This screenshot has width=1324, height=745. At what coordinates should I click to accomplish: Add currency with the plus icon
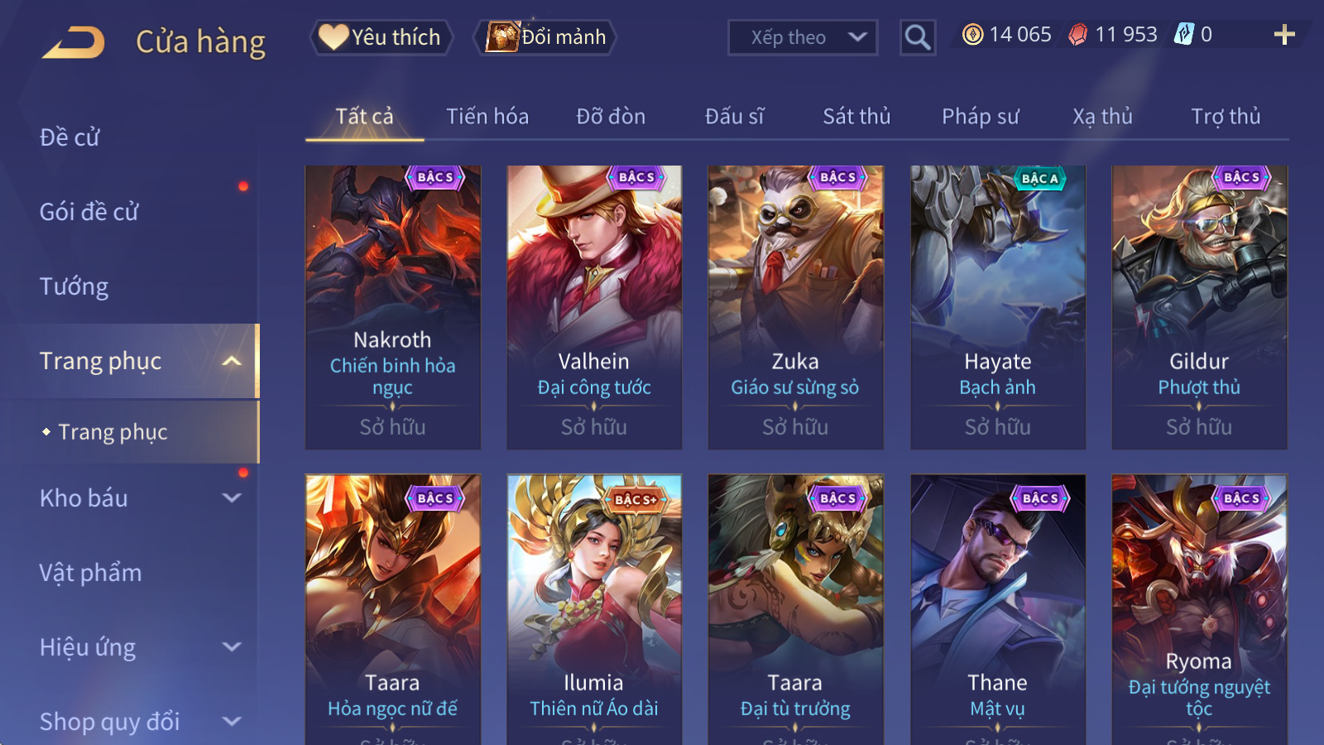tap(1284, 35)
